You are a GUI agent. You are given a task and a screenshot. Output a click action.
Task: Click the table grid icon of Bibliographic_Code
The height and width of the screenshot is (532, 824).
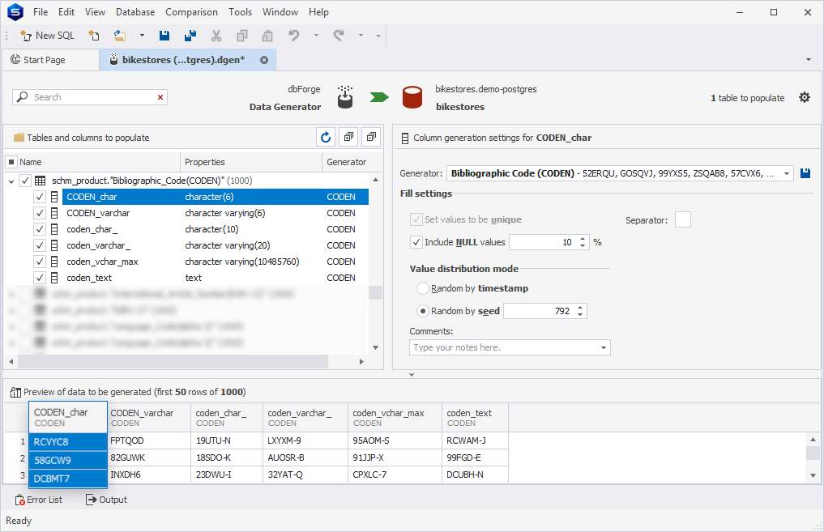(40, 181)
